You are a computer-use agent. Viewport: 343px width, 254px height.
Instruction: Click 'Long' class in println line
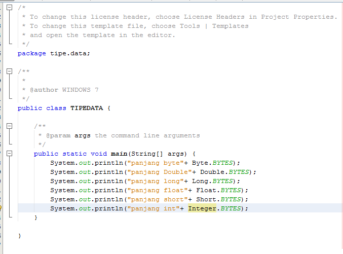200,182
